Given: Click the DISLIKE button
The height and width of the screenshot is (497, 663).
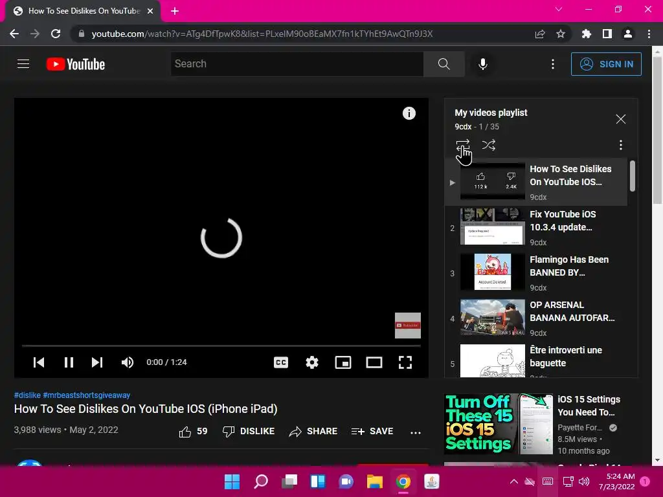Looking at the screenshot, I should 249,431.
